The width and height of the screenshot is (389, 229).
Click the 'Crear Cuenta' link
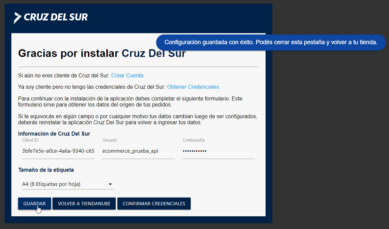127,75
